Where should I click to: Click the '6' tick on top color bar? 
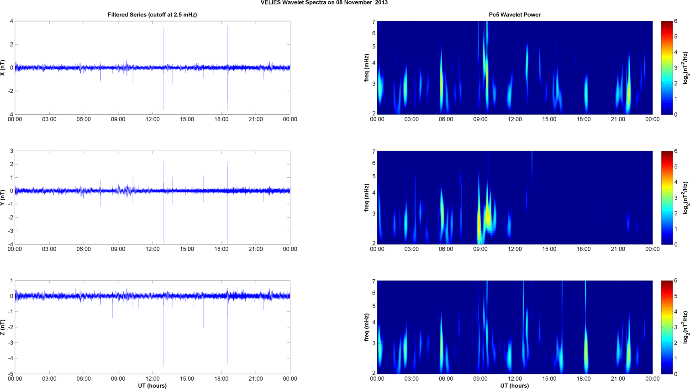676,21
